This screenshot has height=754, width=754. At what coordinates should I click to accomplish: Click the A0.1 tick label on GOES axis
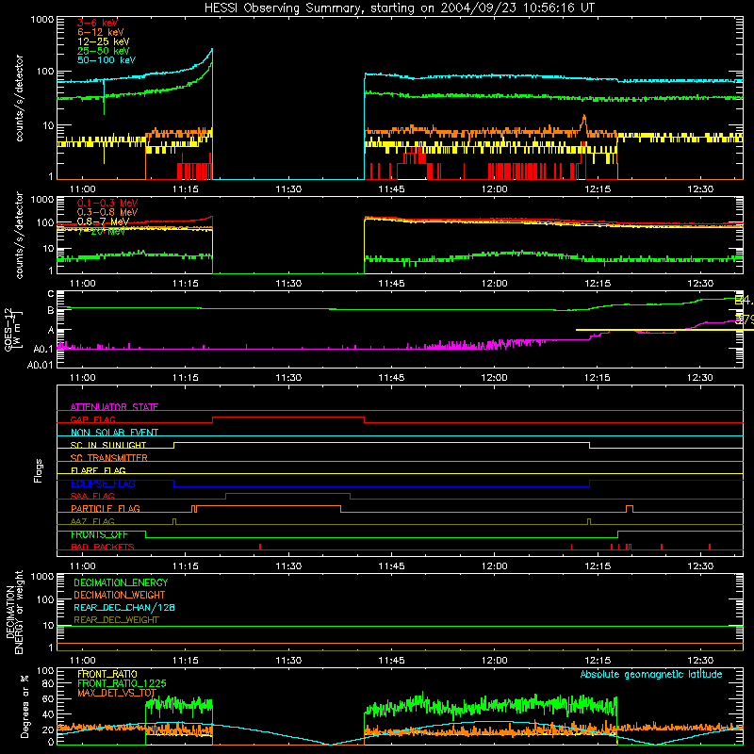43,349
